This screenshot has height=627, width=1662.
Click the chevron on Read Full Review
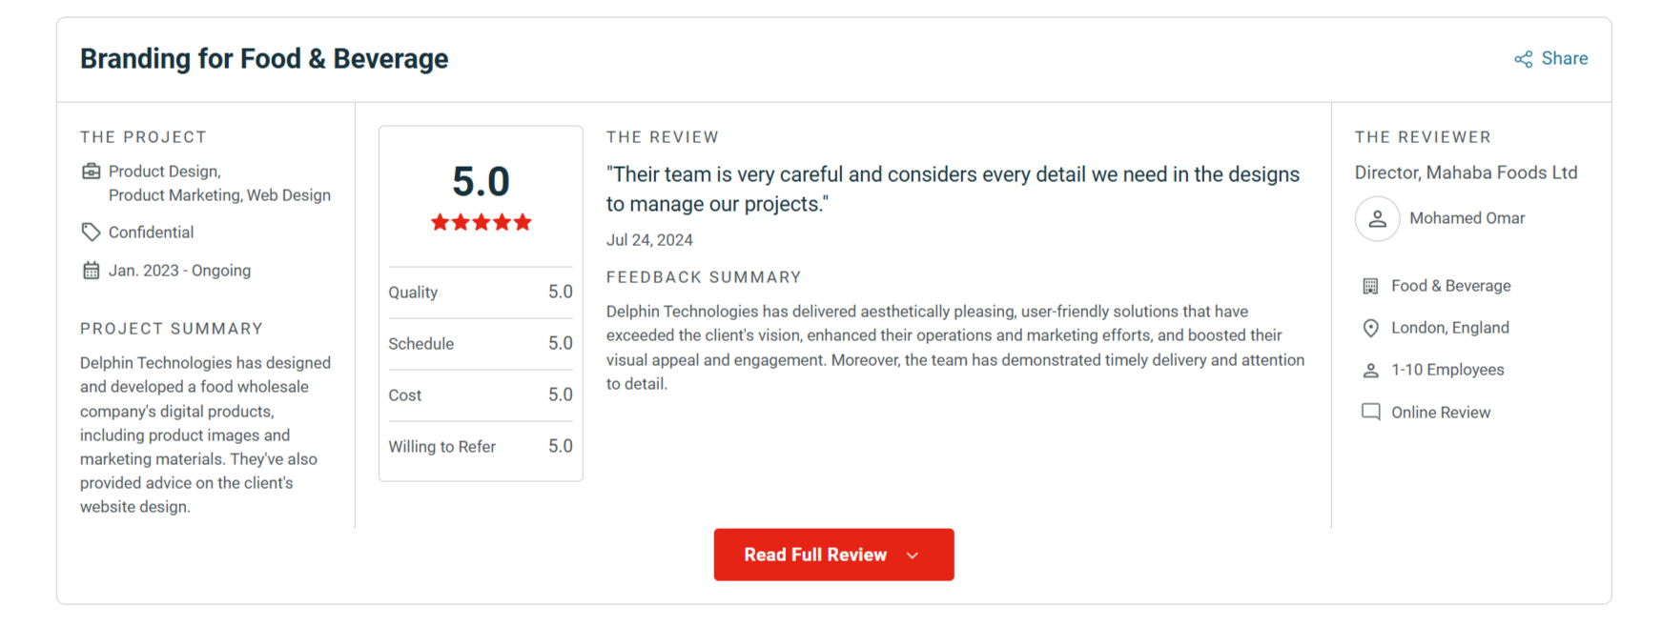pos(913,556)
